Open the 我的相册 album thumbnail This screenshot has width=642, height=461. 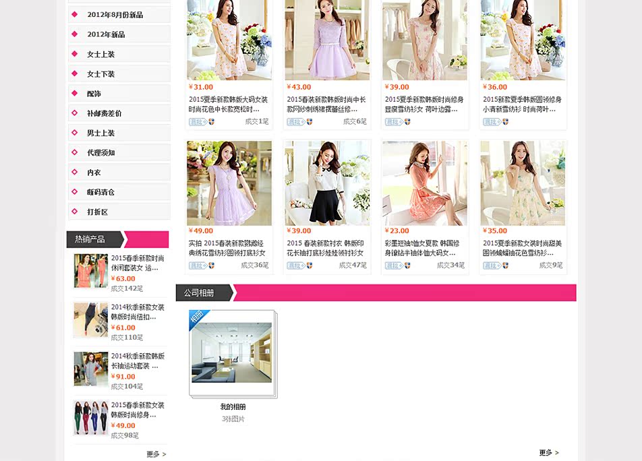[231, 352]
